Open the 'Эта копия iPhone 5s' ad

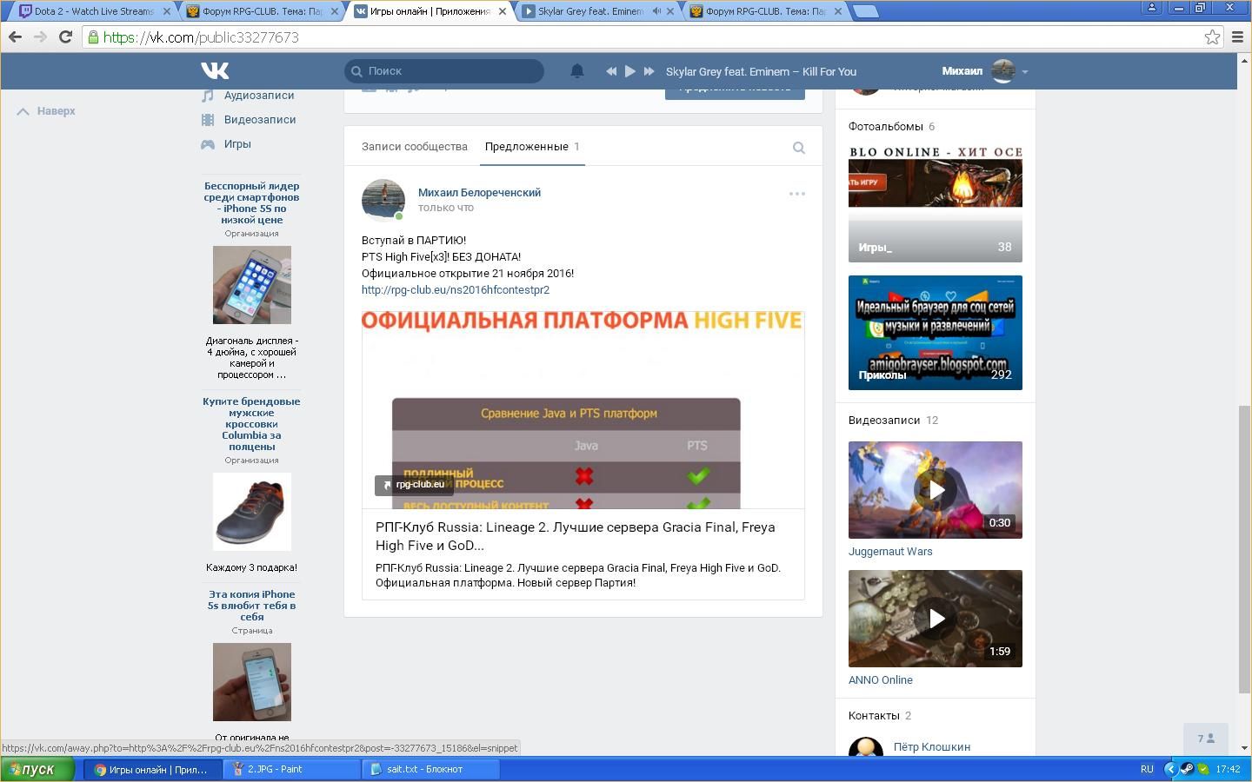pos(252,606)
